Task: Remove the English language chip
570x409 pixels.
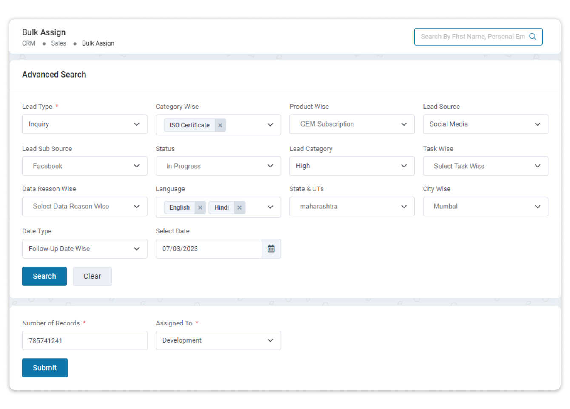Action: (x=200, y=207)
